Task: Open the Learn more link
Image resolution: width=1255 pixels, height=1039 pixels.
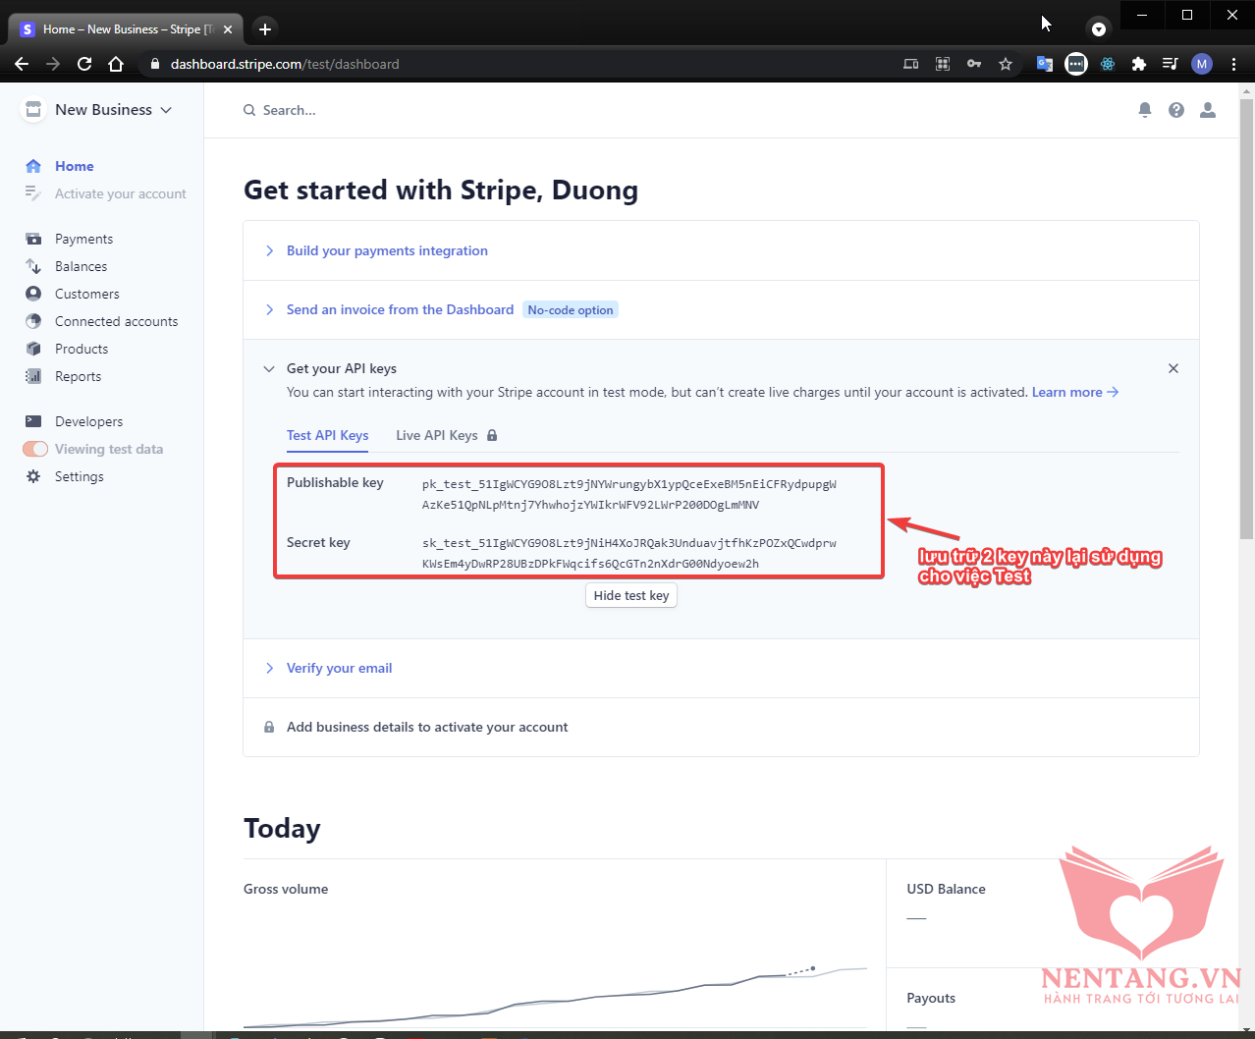Action: (1074, 392)
